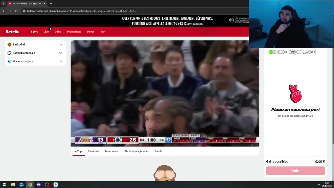Expand the Basketball category
The width and height of the screenshot is (334, 188).
click(x=61, y=44)
